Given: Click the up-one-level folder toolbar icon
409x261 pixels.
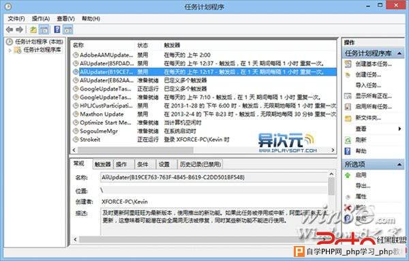Looking at the screenshot, I should pos(33,29).
